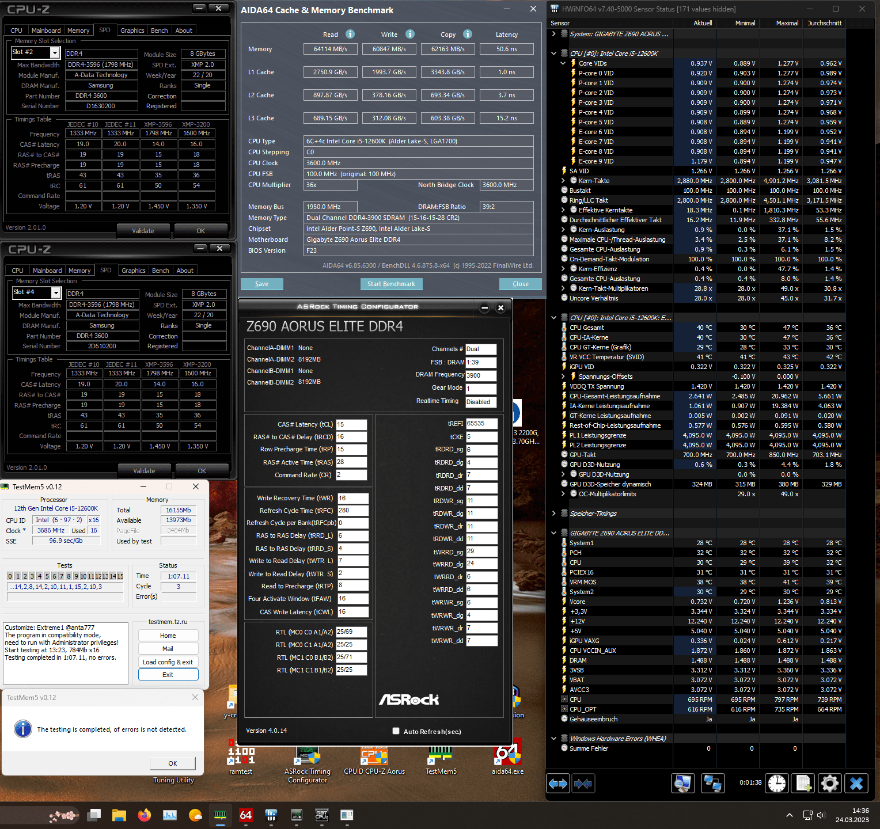
Task: Open HWiNFO sensor monitor magnifier icon
Action: point(683,784)
